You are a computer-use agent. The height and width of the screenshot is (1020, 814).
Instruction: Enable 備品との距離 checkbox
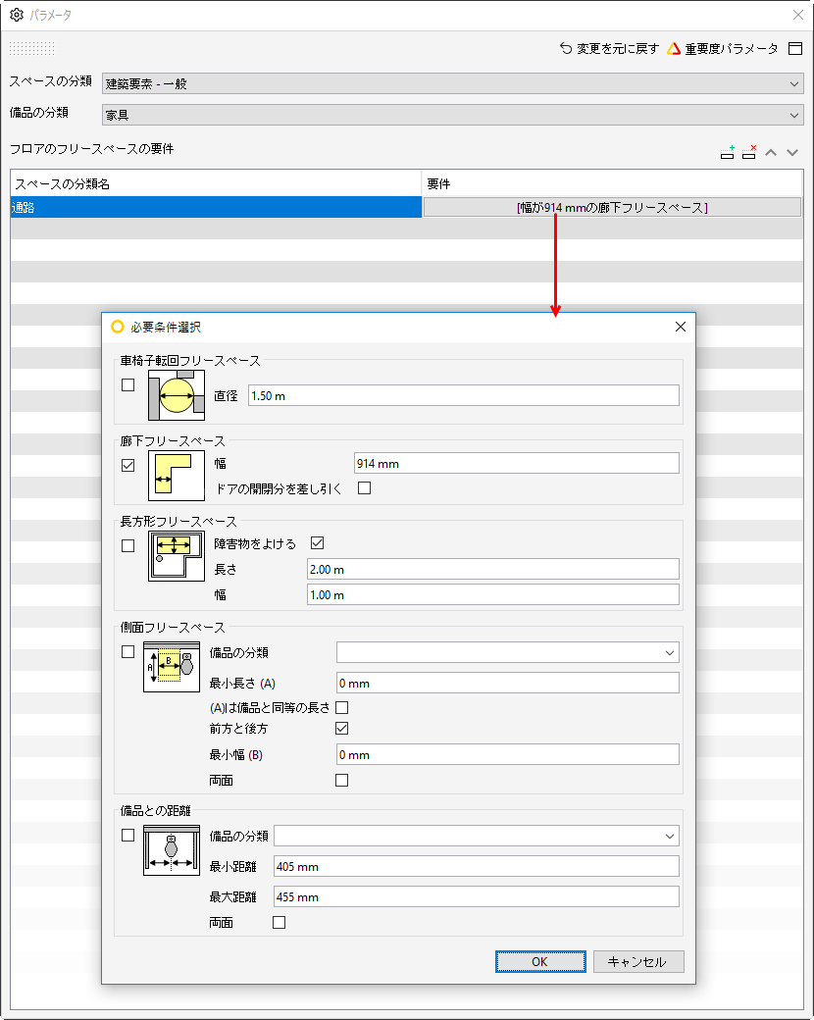click(x=128, y=836)
